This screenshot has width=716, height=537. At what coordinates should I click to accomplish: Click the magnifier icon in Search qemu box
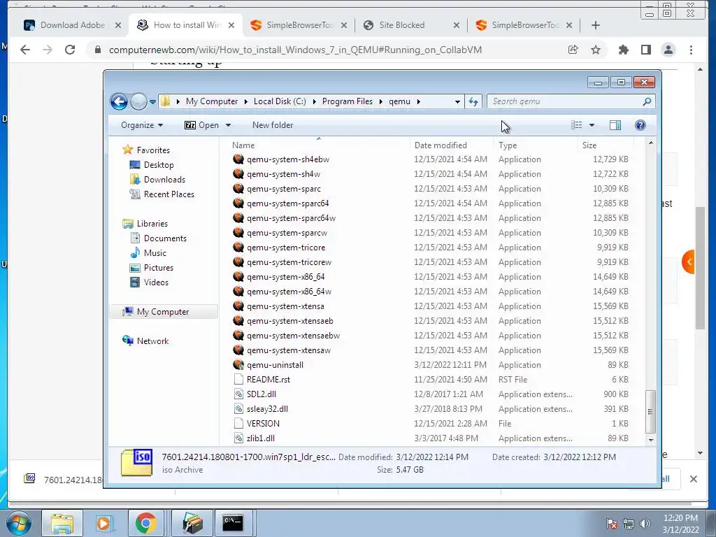(x=647, y=101)
